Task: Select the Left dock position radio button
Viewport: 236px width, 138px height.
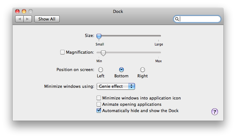Action: pyautogui.click(x=101, y=69)
